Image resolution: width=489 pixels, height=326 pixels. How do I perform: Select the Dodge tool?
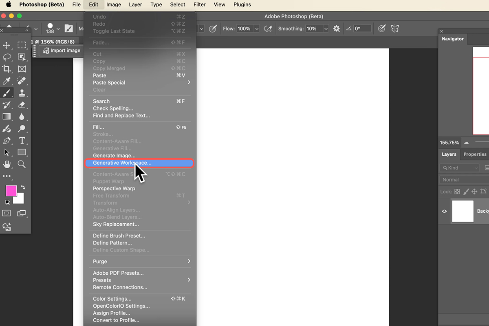[22, 128]
